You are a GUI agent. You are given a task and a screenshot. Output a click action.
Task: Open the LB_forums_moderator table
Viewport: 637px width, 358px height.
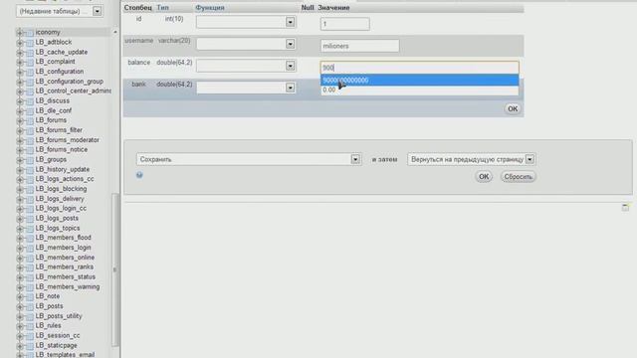(67, 140)
